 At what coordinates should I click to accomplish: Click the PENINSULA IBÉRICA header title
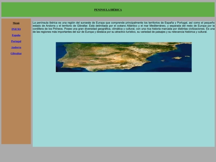(108, 10)
